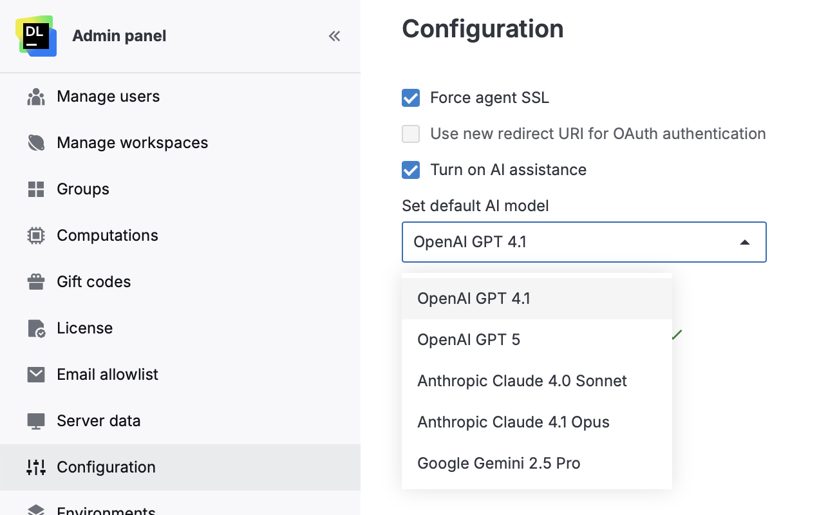Click the Datalore app logo
The height and width of the screenshot is (515, 837).
point(35,35)
